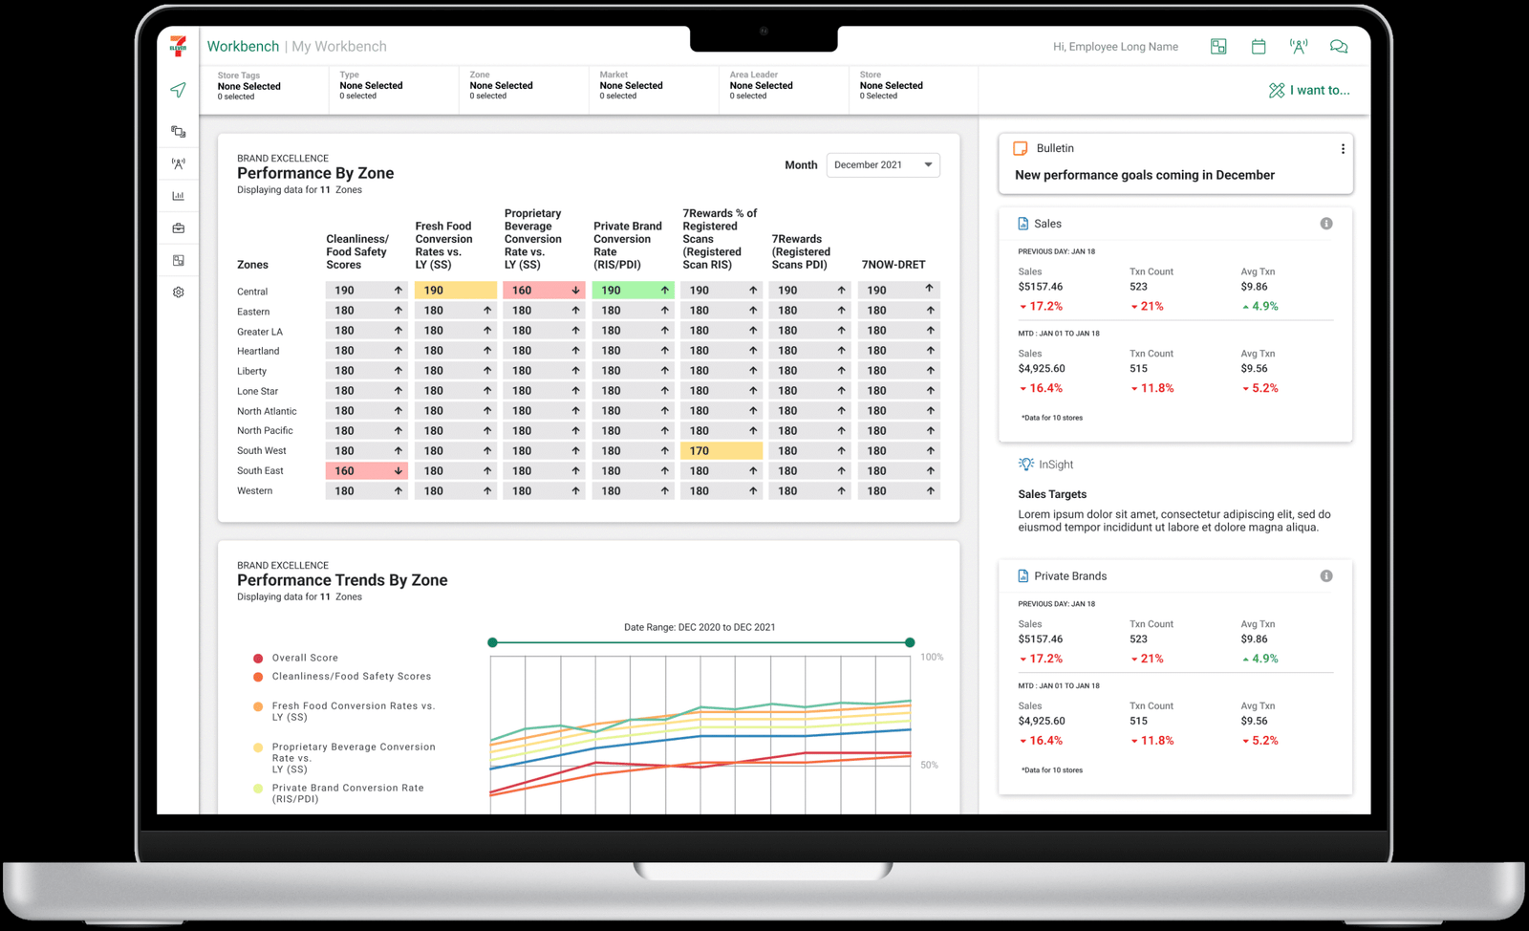Image resolution: width=1529 pixels, height=931 pixels.
Task: Click the Proprietary Beverage Conversion legend dot
Action: [x=258, y=747]
